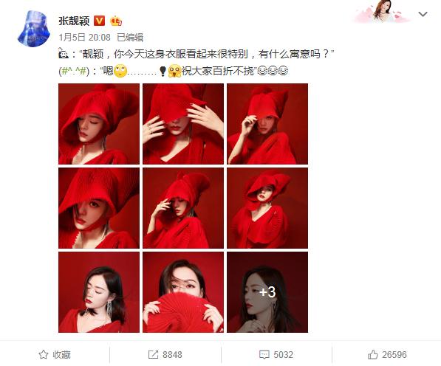The image size is (441, 366).
Task: Open bottom-left photo with long earrings
Action: point(99,292)
